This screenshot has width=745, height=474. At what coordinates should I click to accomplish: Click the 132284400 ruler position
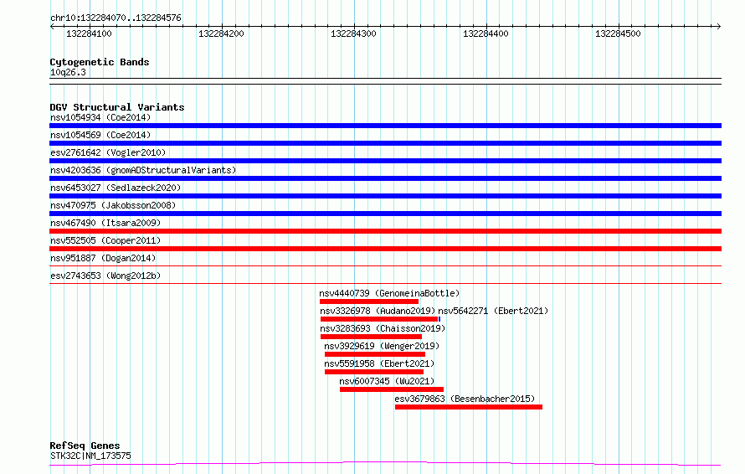(486, 33)
